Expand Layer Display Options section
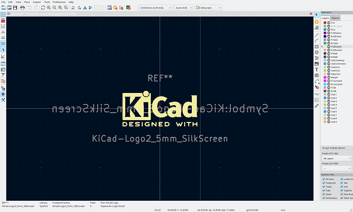Screen dimensions: 353x212 click(334, 148)
